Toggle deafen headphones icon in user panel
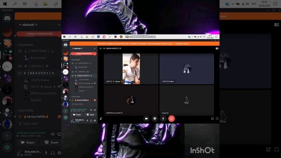281x158 pixels. (91, 121)
